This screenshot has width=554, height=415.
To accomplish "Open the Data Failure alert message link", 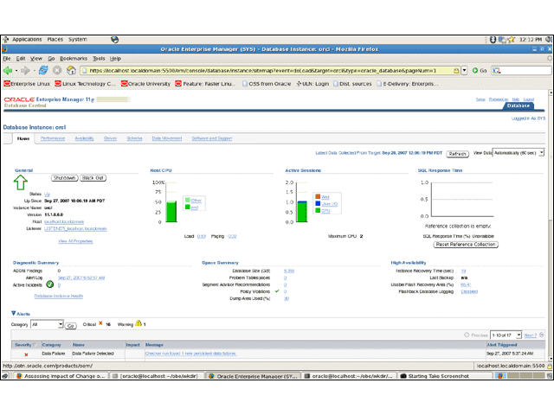I will pos(190,354).
